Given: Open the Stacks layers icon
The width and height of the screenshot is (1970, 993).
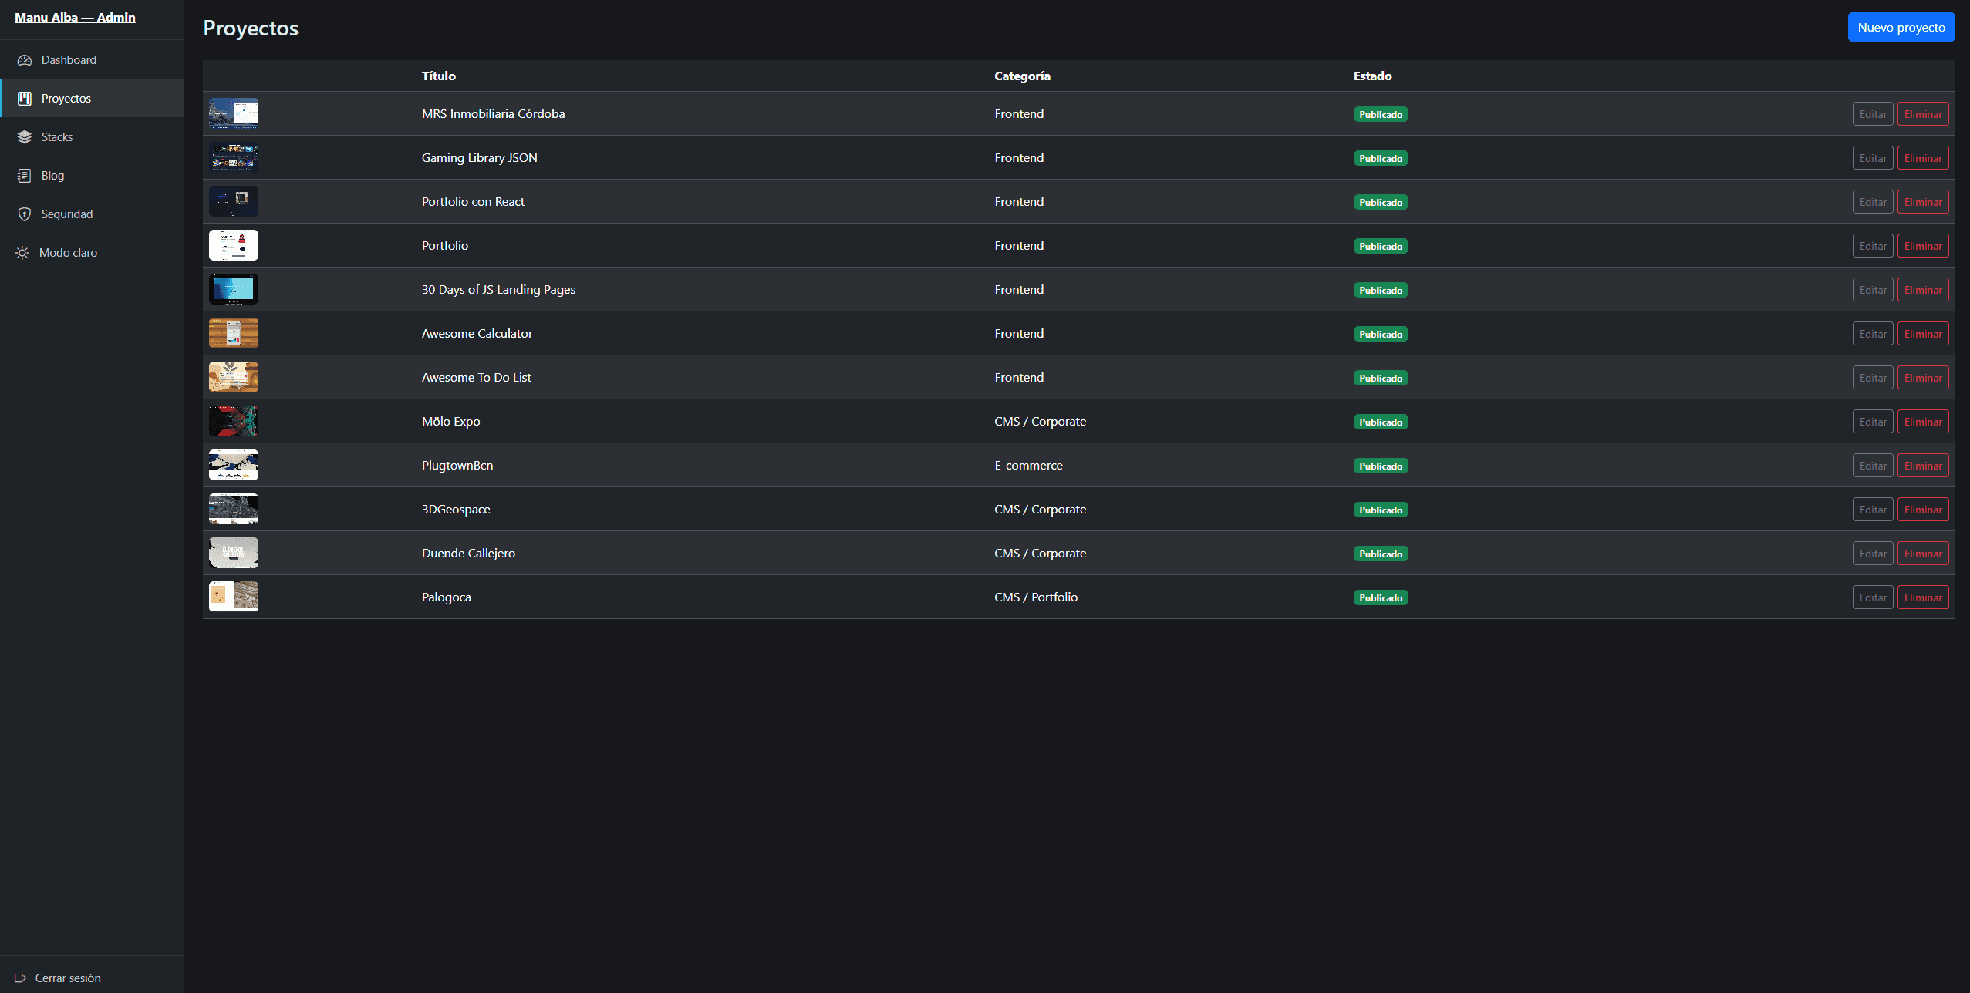Looking at the screenshot, I should pos(25,137).
